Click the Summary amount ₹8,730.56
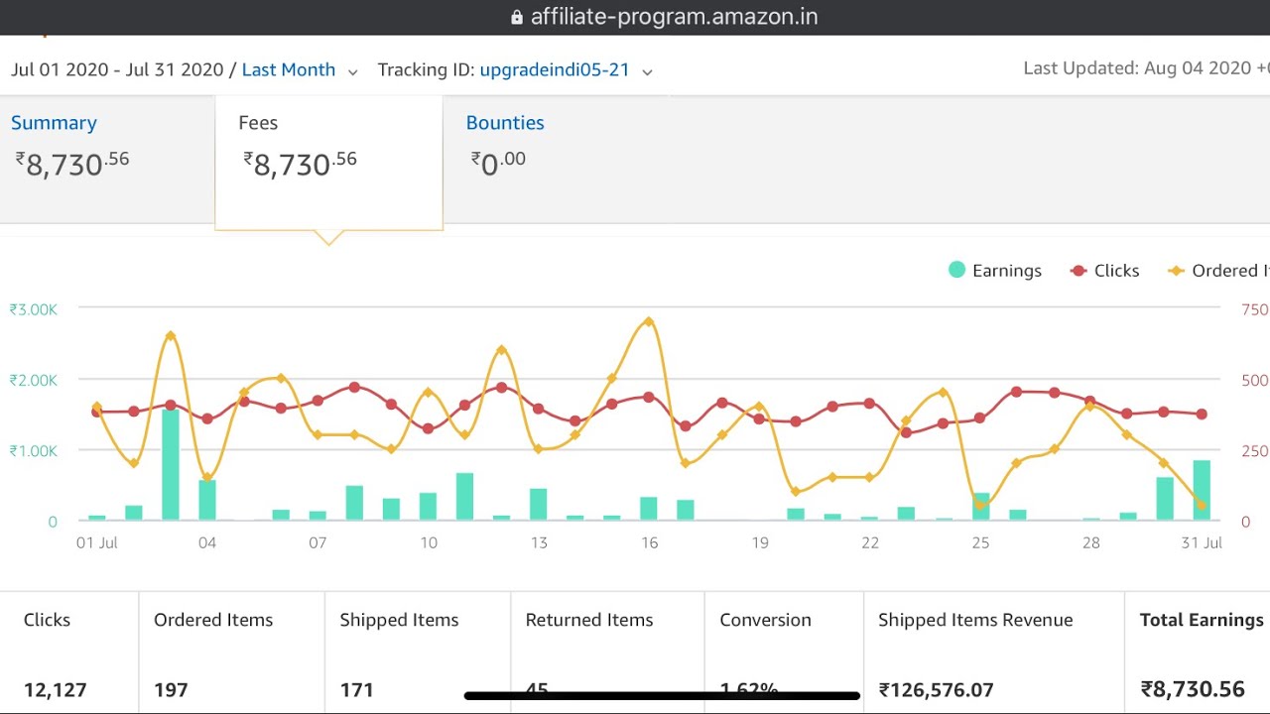1270x714 pixels. click(72, 163)
